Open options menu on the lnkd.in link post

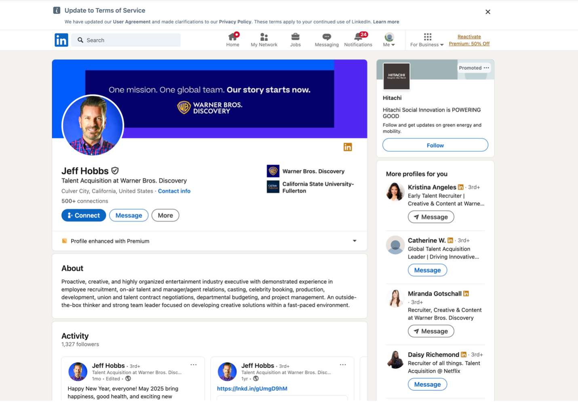click(x=343, y=364)
